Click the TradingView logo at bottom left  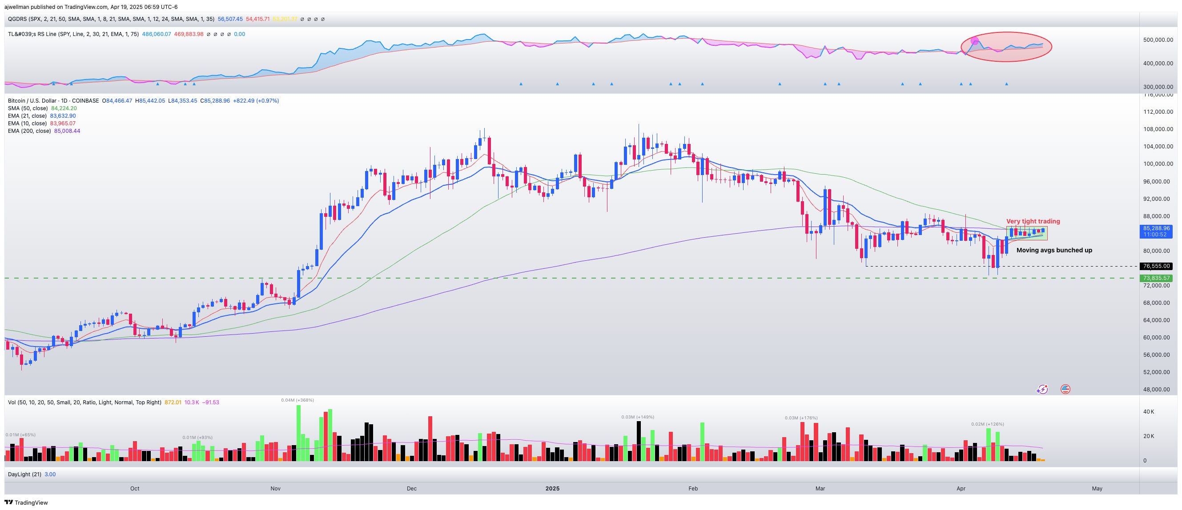pyautogui.click(x=26, y=502)
